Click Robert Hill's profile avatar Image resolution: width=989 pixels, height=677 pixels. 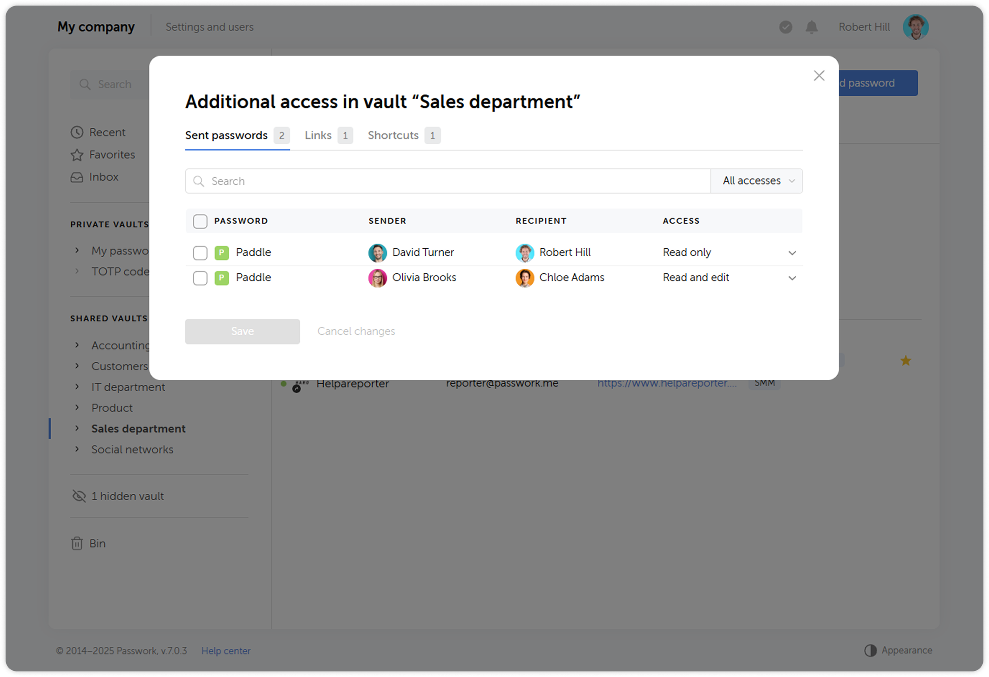915,27
